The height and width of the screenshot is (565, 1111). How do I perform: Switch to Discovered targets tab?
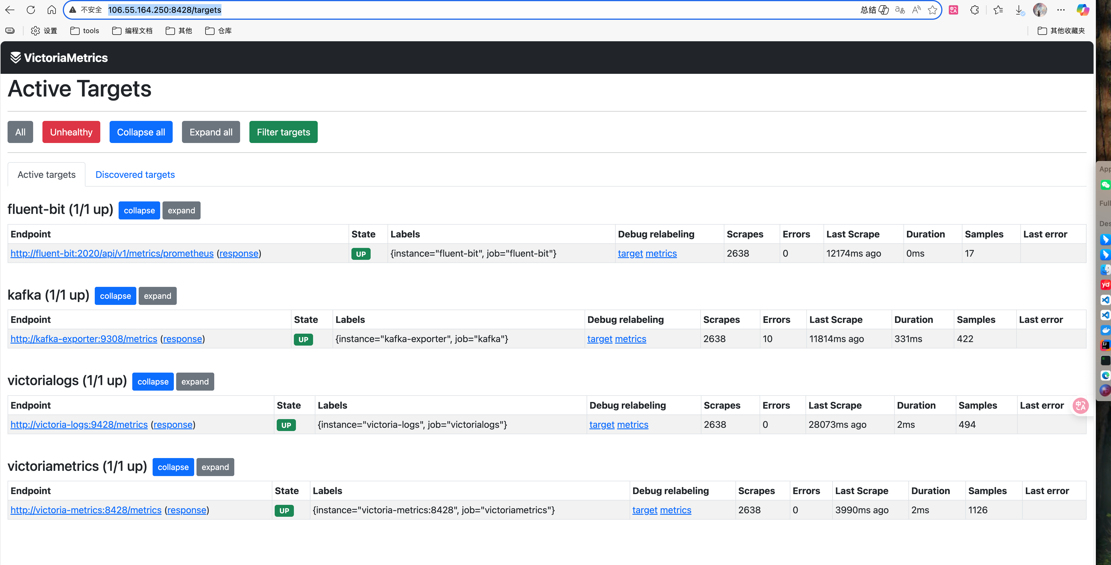[135, 175]
